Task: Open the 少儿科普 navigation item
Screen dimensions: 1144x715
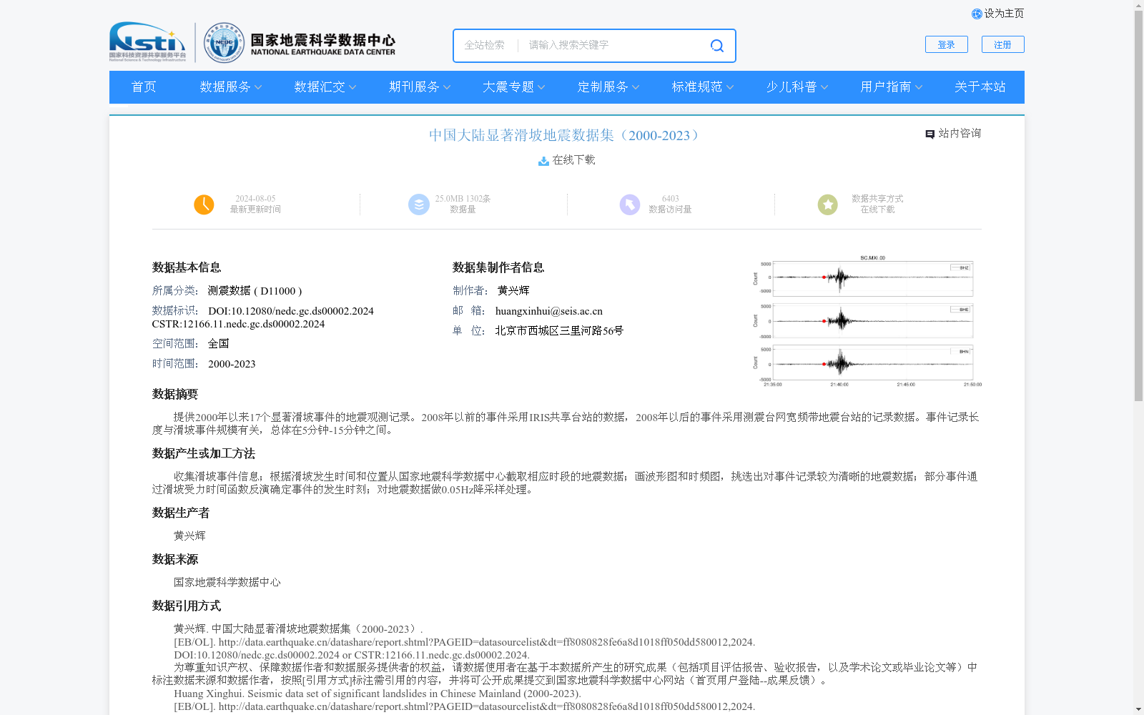Action: [792, 87]
